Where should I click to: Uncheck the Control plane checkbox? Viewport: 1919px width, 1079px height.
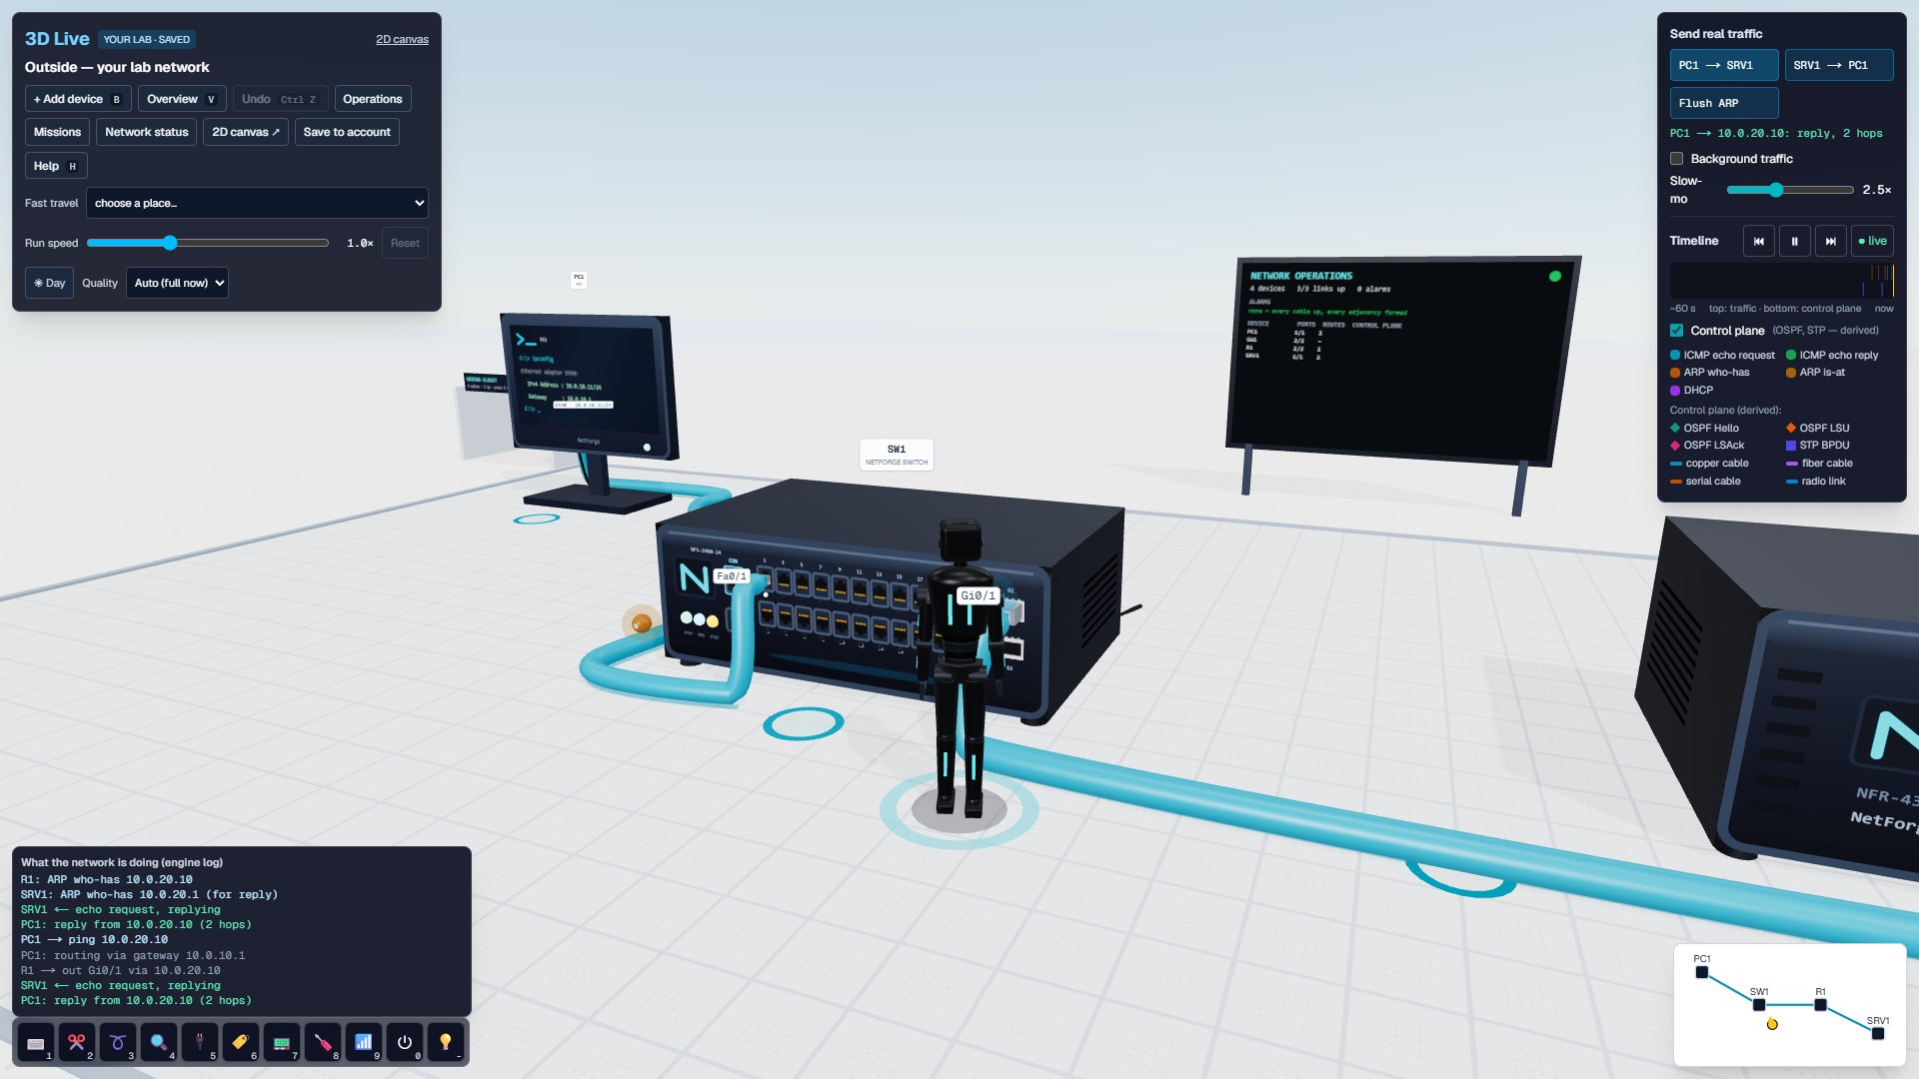click(1677, 331)
